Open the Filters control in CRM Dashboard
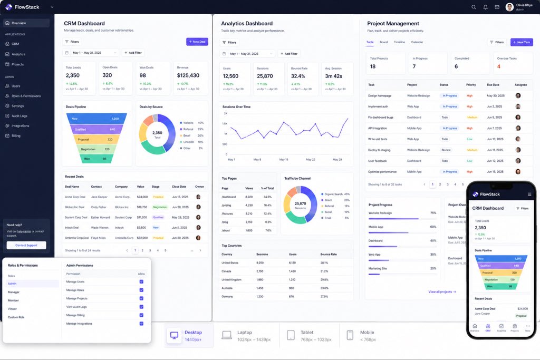The width and height of the screenshot is (540, 360). pos(72,42)
